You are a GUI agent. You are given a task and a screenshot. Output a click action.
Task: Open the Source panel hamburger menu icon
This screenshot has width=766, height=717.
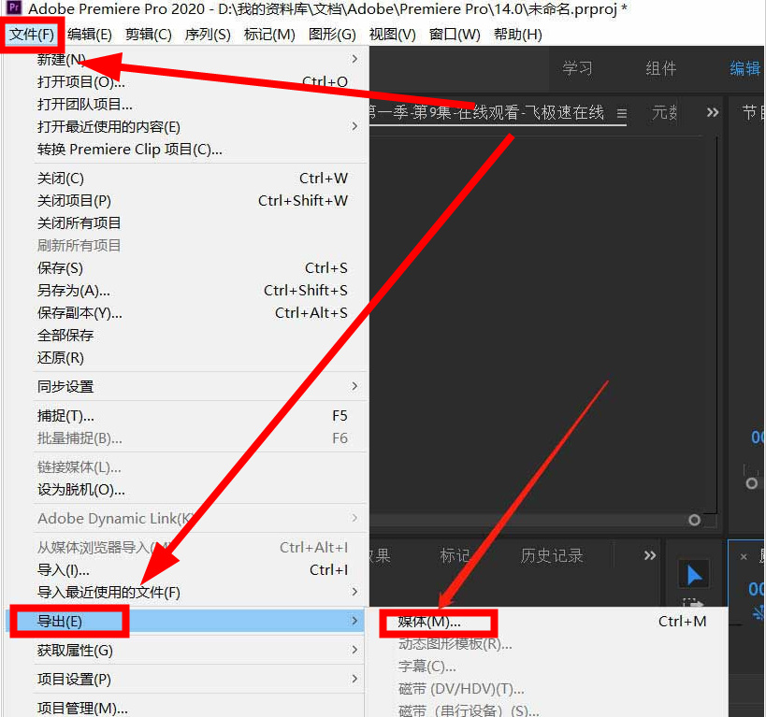click(623, 111)
